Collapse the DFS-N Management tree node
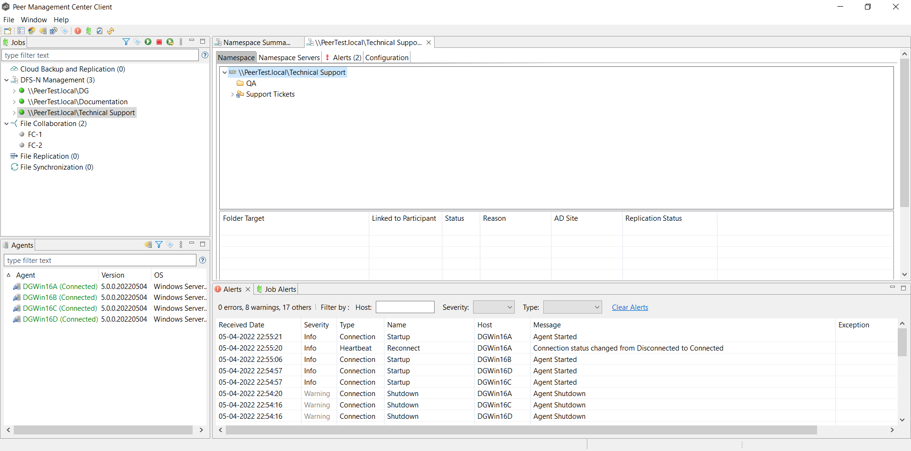911x451 pixels. click(x=7, y=80)
